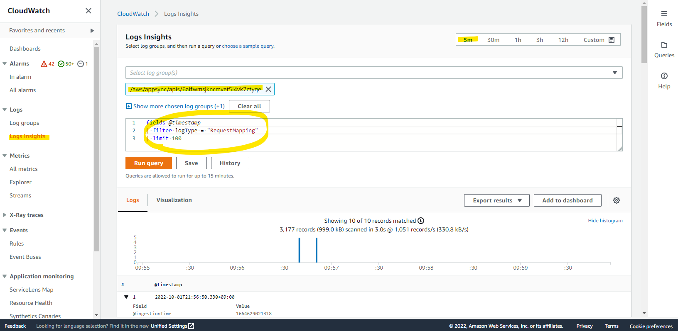The image size is (678, 331).
Task: Hide the histogram
Action: click(x=605, y=221)
